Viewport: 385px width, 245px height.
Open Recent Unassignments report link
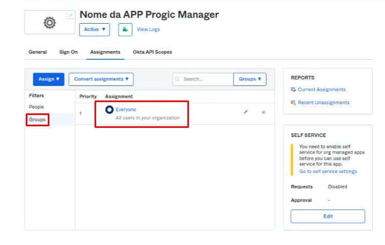coord(324,103)
